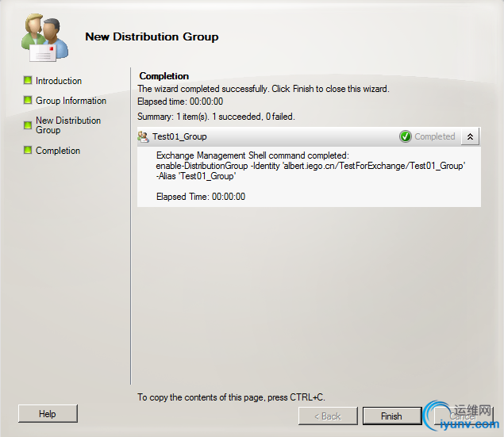Click 'Elapsed time: 00:00:00' below the success message
504x437 pixels.
coord(180,102)
